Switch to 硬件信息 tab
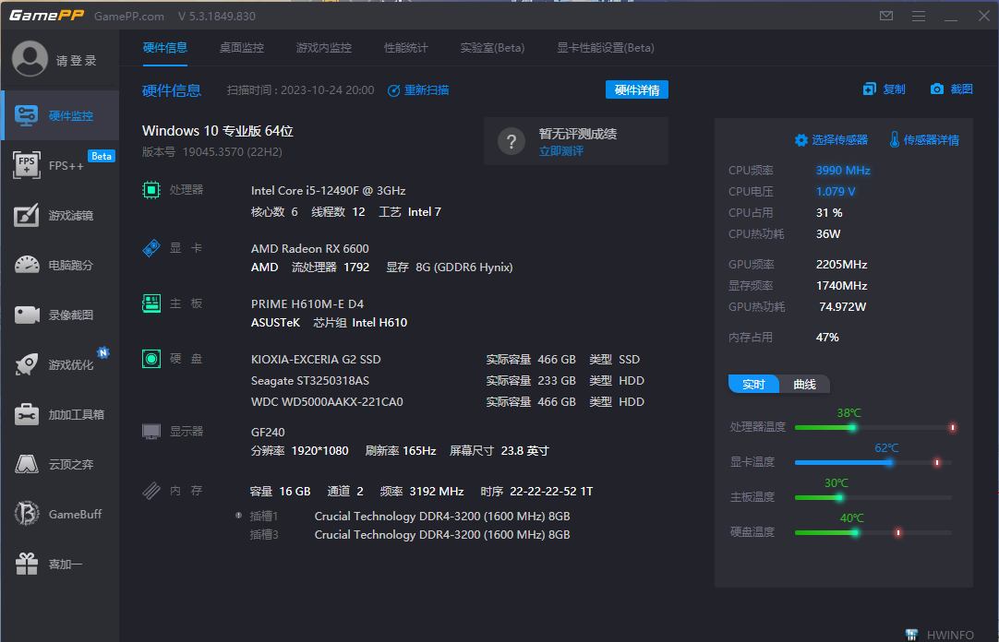The width and height of the screenshot is (999, 642). [x=165, y=48]
